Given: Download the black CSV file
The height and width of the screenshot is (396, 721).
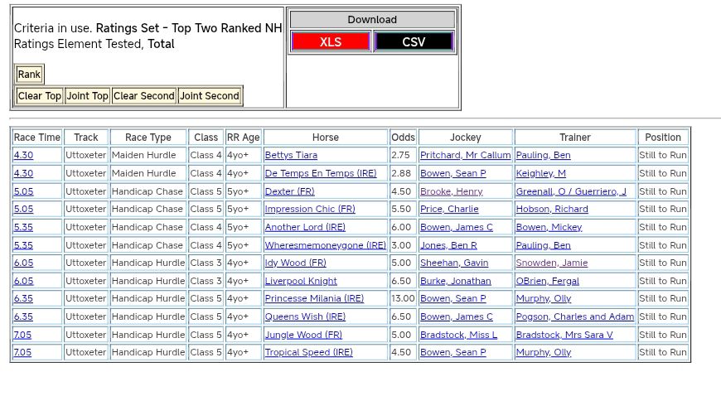Looking at the screenshot, I should coord(413,41).
